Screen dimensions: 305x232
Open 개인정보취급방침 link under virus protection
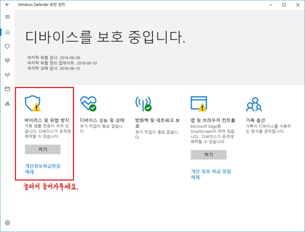pyautogui.click(x=43, y=166)
